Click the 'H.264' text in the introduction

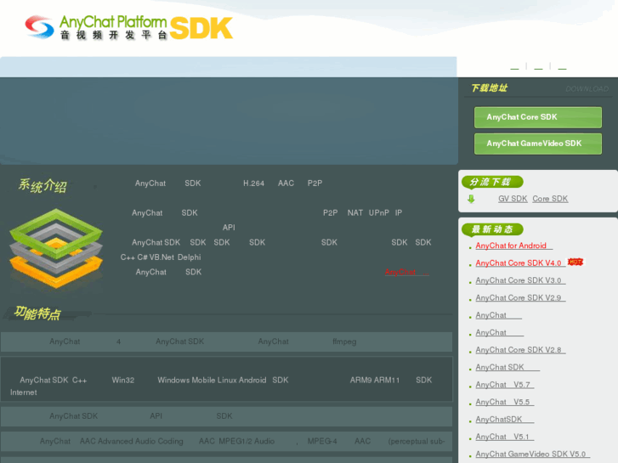pyautogui.click(x=253, y=184)
